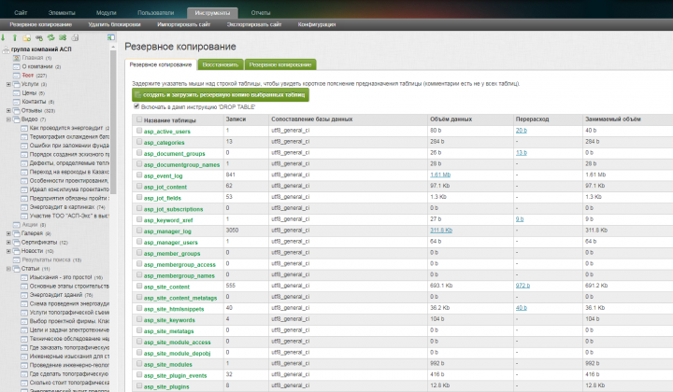Click the blue hide tree panel icon
The width and height of the screenshot is (673, 392).
[x=110, y=37]
